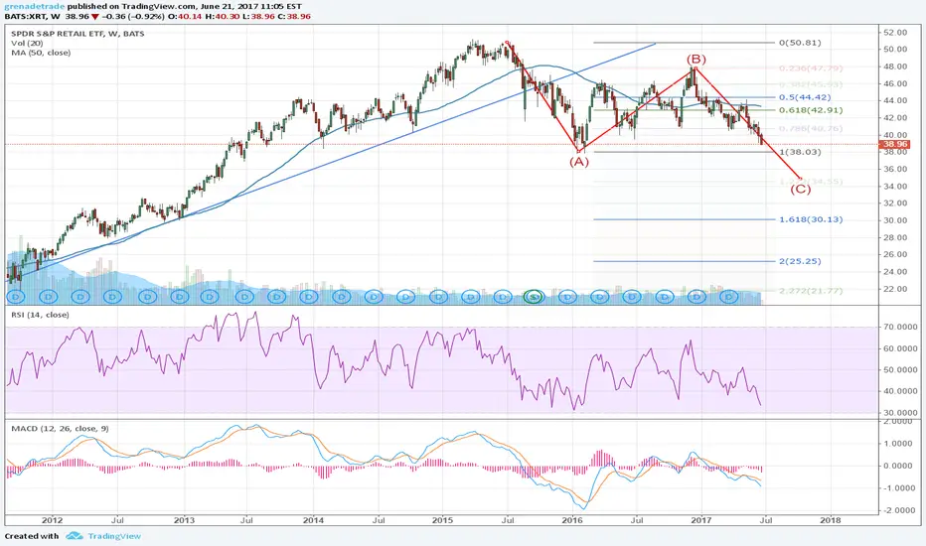The image size is (926, 546).
Task: Click the BATS:XRT, W symbol header
Action: coord(33,17)
